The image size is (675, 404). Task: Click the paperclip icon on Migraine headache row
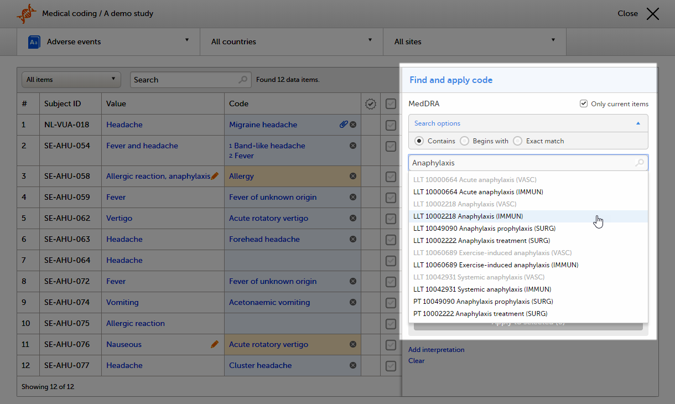344,125
